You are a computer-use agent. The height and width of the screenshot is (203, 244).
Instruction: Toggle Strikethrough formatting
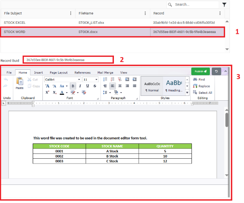coord(95,86)
